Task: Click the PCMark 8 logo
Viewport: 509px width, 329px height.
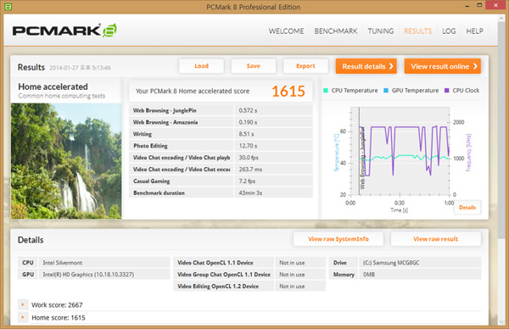Action: click(64, 31)
